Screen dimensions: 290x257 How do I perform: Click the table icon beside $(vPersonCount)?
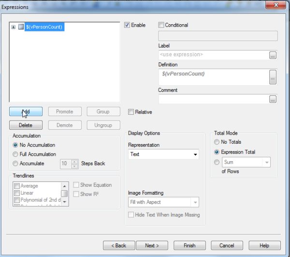click(21, 27)
